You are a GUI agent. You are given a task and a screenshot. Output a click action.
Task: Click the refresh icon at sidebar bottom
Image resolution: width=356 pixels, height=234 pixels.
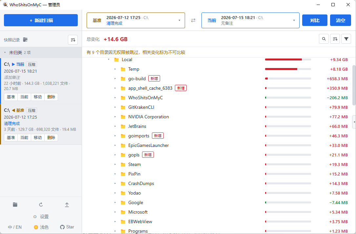pyautogui.click(x=41, y=205)
